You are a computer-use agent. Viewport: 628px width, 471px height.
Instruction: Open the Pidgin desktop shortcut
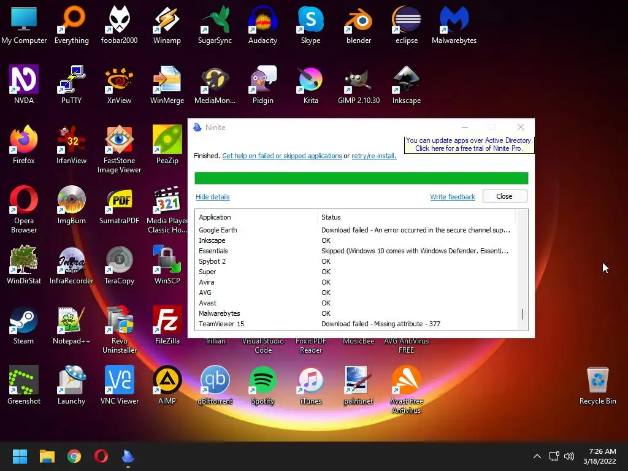point(262,85)
